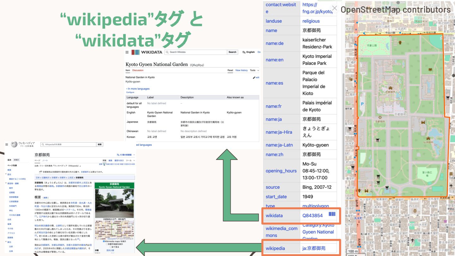Collapse the 脚注 contents section
455x256 pixels.
6,242
